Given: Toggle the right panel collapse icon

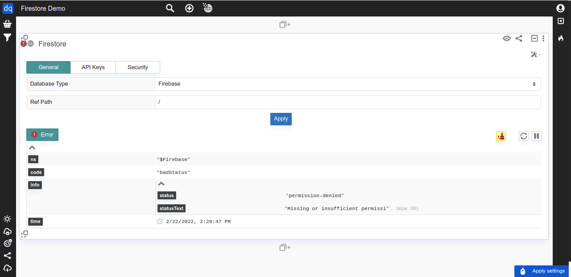Looking at the screenshot, I should [561, 21].
